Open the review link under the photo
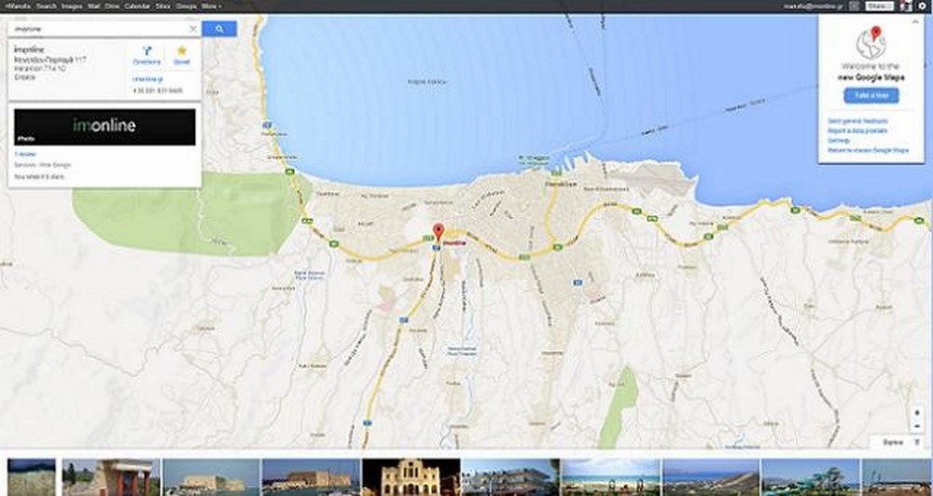 tap(24, 154)
